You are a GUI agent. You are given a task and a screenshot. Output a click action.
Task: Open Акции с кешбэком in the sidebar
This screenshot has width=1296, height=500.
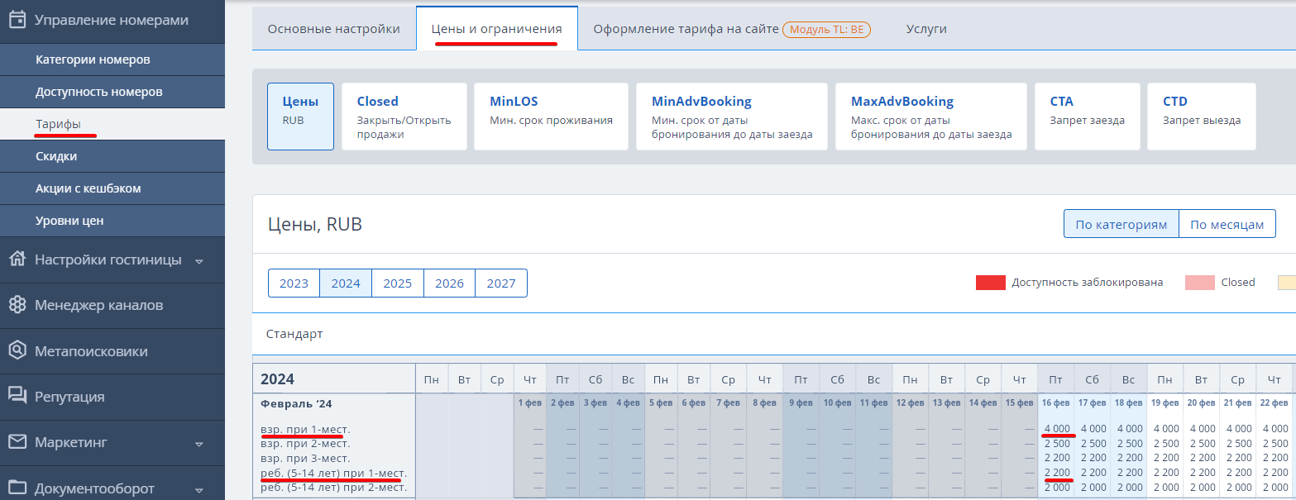pos(112,188)
